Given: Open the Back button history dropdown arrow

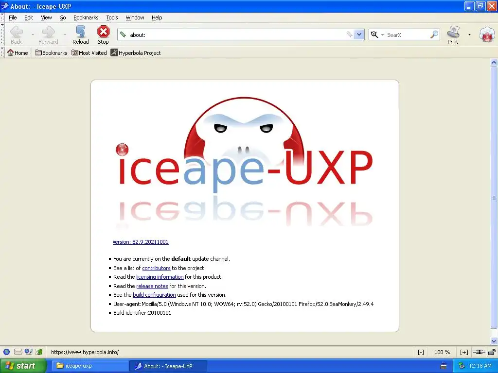Looking at the screenshot, I should pyautogui.click(x=33, y=34).
